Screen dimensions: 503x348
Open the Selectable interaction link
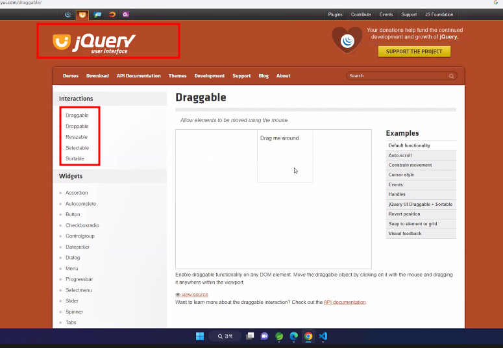point(77,148)
